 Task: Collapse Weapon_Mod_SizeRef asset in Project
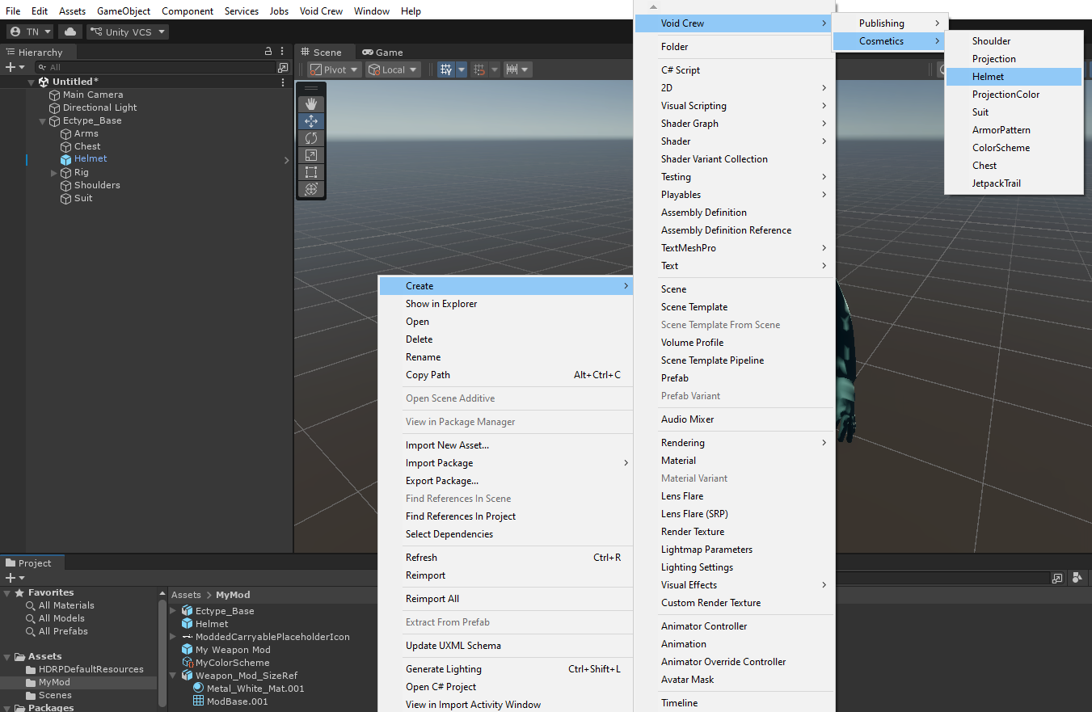(x=173, y=676)
